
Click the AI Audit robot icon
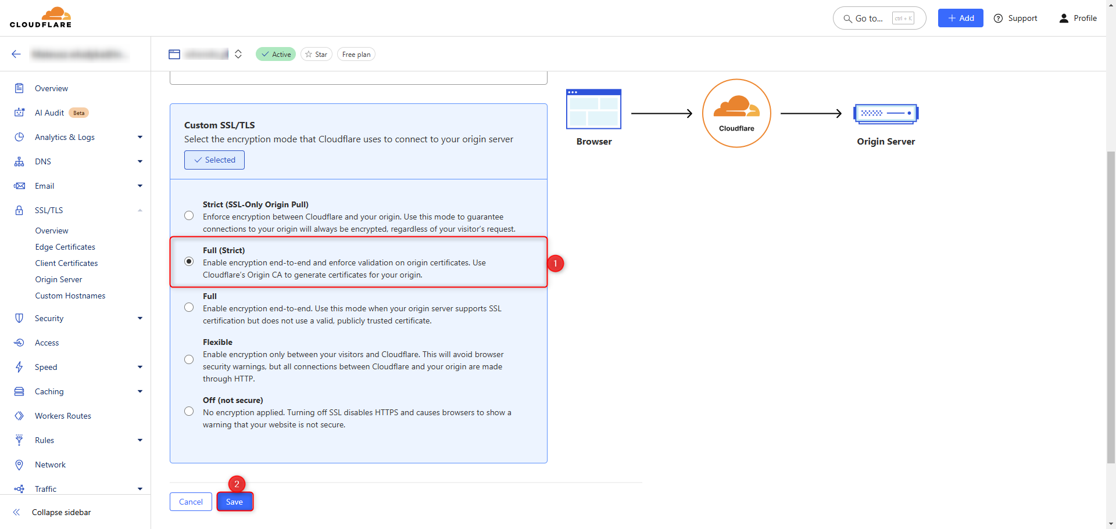point(19,113)
